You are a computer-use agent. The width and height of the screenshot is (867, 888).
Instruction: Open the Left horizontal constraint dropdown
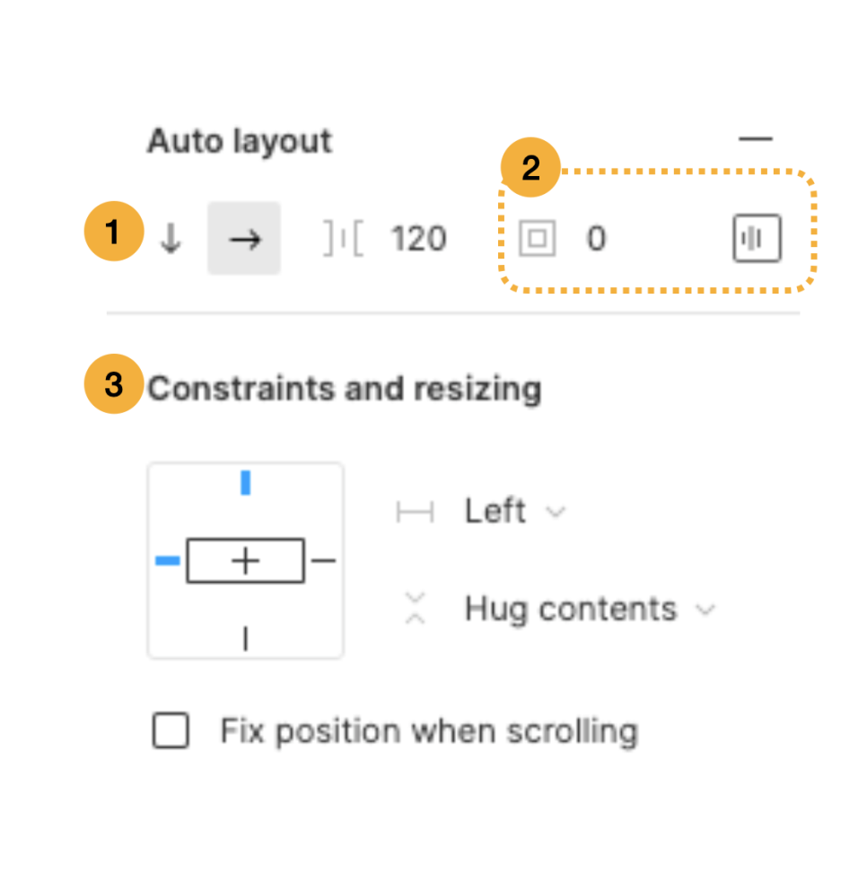pos(515,512)
